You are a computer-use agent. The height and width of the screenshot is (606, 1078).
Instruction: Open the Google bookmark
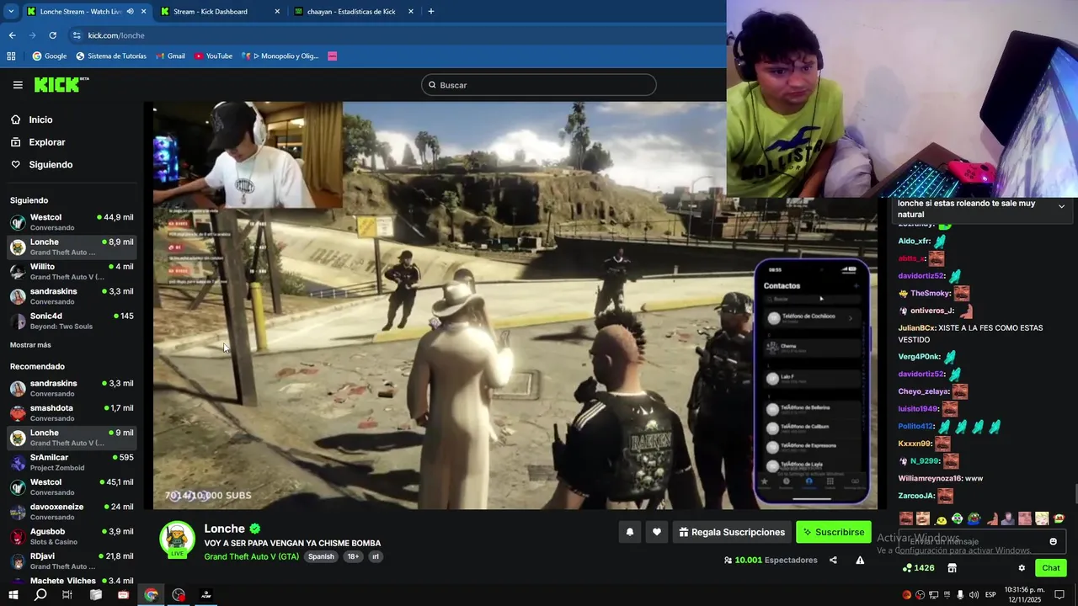click(50, 56)
